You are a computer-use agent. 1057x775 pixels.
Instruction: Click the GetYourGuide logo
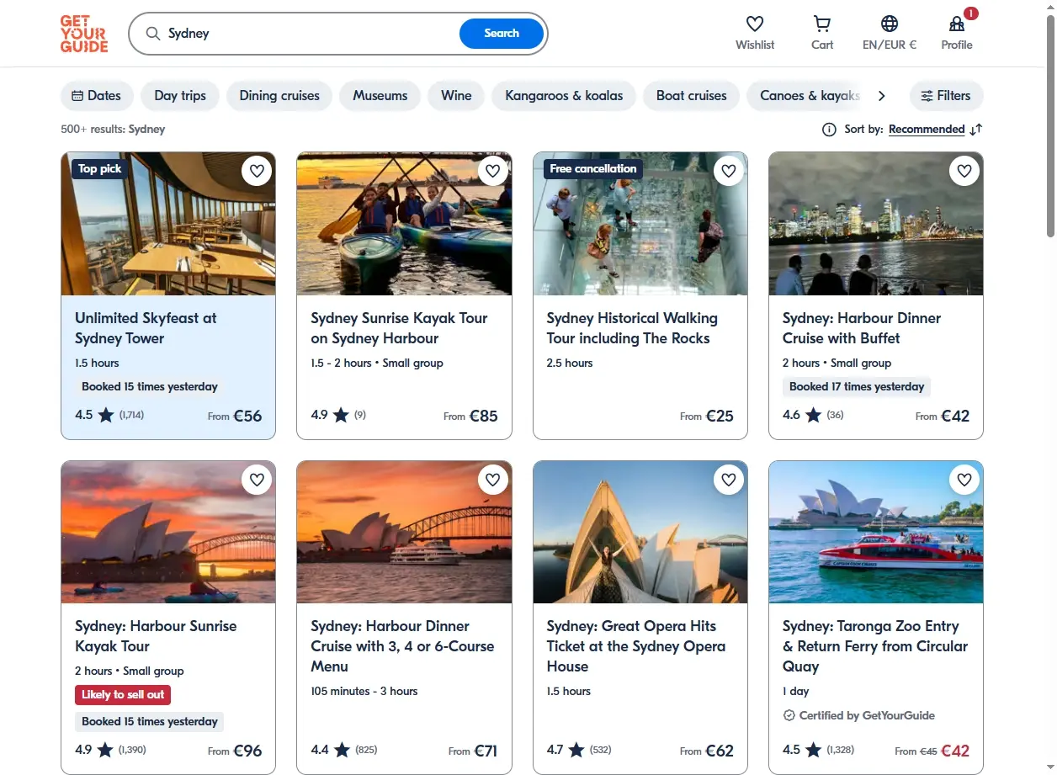(84, 34)
